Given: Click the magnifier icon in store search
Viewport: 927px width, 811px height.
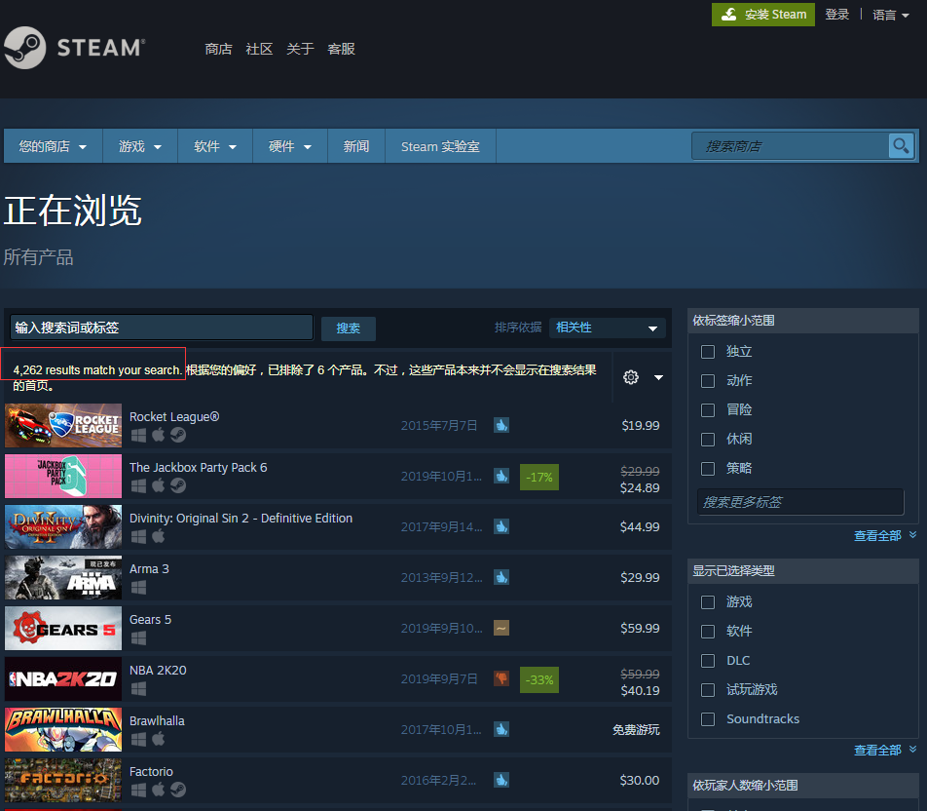Looking at the screenshot, I should click(901, 145).
